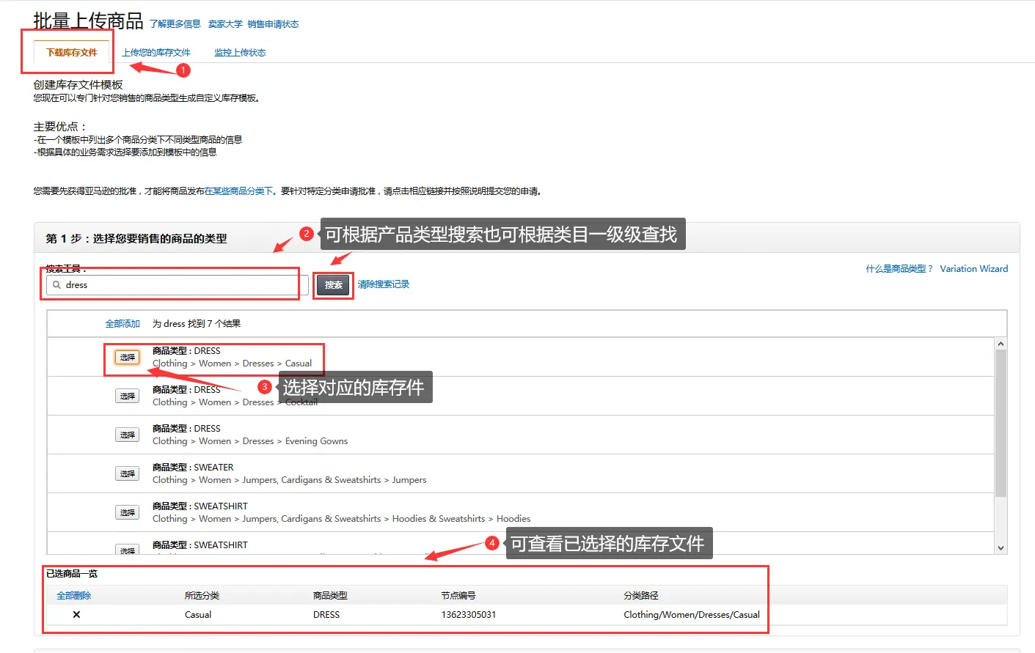Click 全部删除 link

pos(74,596)
